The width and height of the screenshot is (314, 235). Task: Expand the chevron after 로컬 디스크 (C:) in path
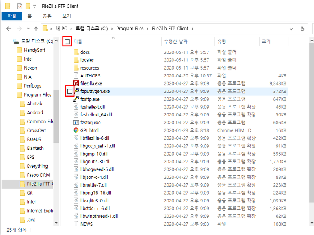pos(112,29)
